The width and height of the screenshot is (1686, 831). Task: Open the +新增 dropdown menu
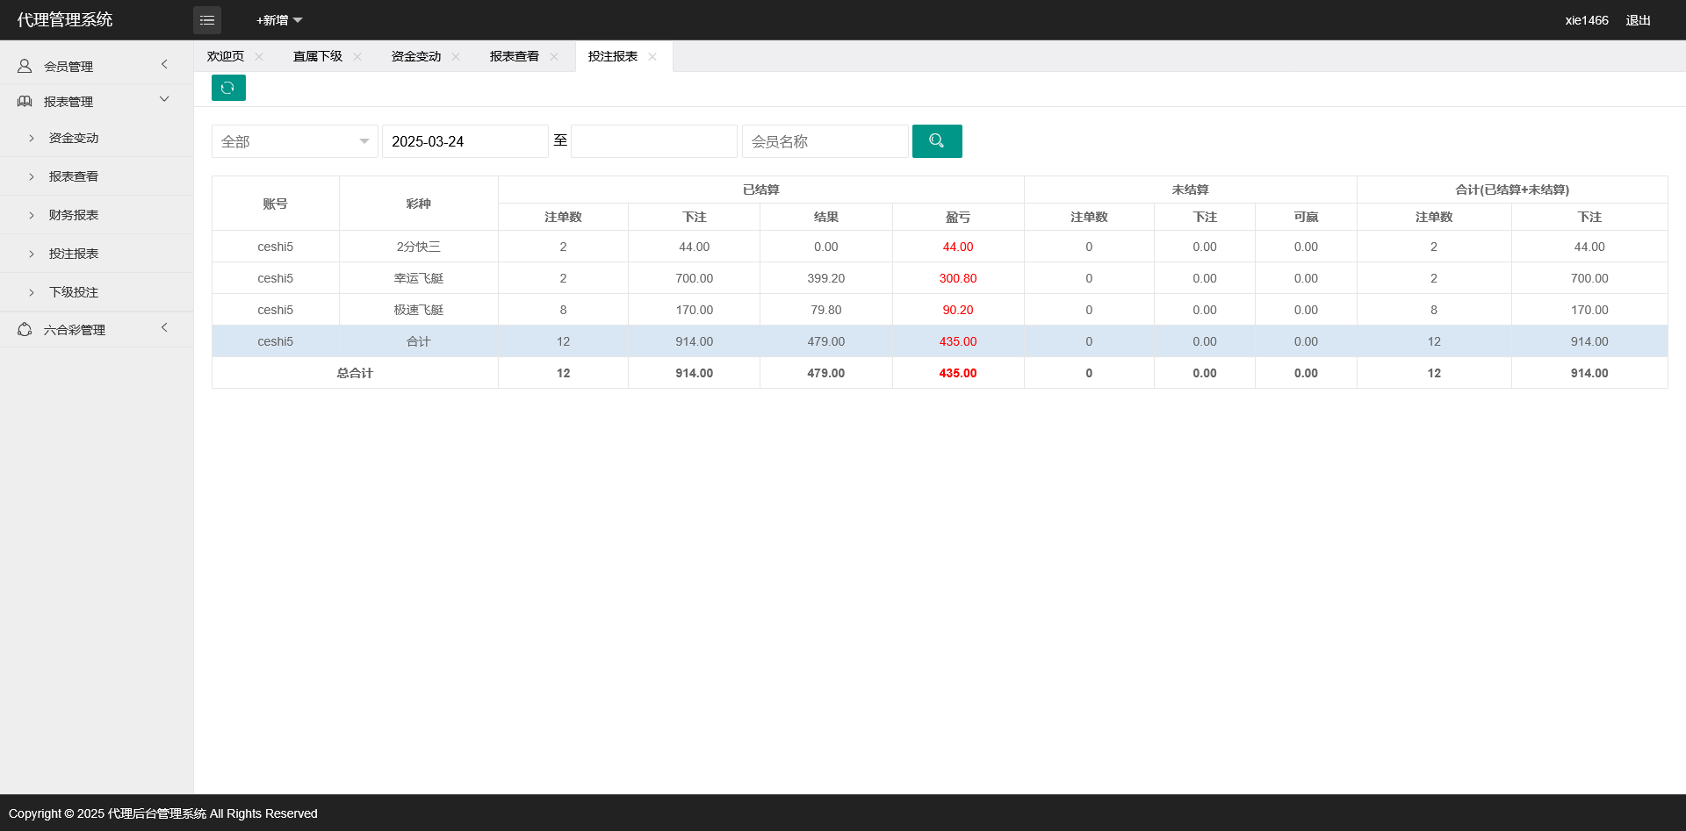tap(277, 19)
